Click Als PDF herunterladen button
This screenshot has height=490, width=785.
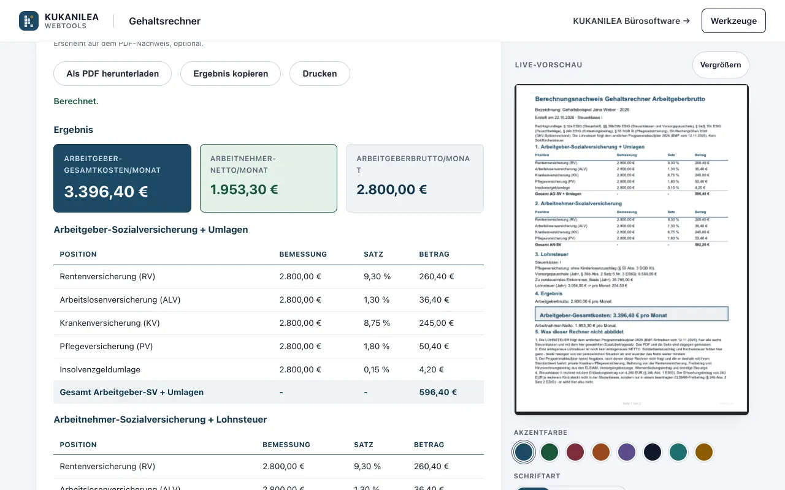coord(113,73)
